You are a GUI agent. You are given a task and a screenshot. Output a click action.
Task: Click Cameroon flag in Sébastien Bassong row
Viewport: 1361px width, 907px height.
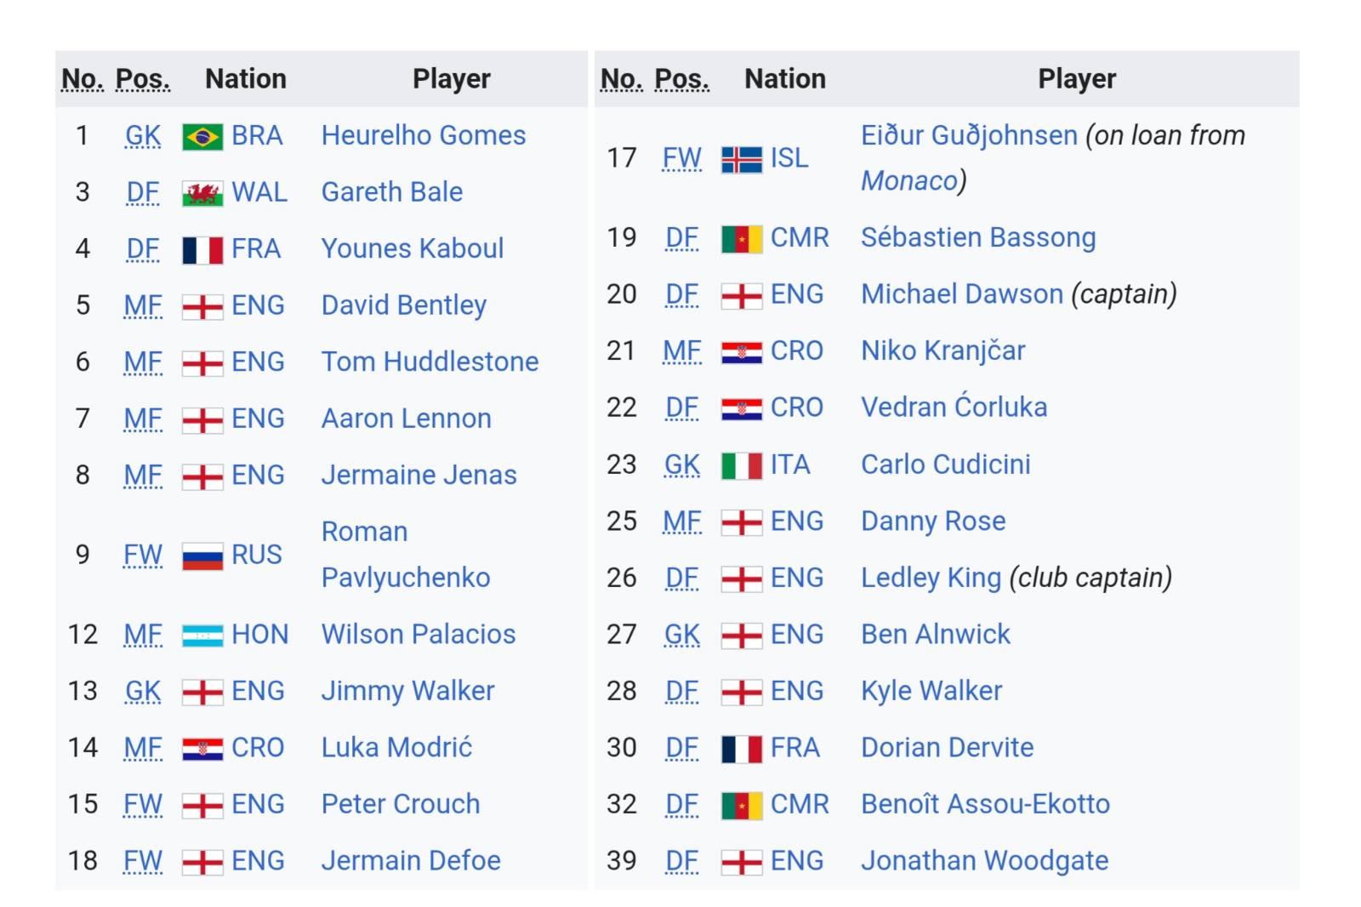point(742,238)
